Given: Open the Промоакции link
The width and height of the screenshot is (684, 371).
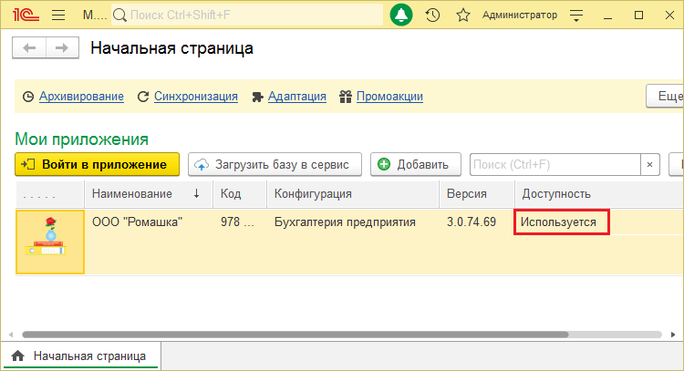Looking at the screenshot, I should pyautogui.click(x=389, y=97).
